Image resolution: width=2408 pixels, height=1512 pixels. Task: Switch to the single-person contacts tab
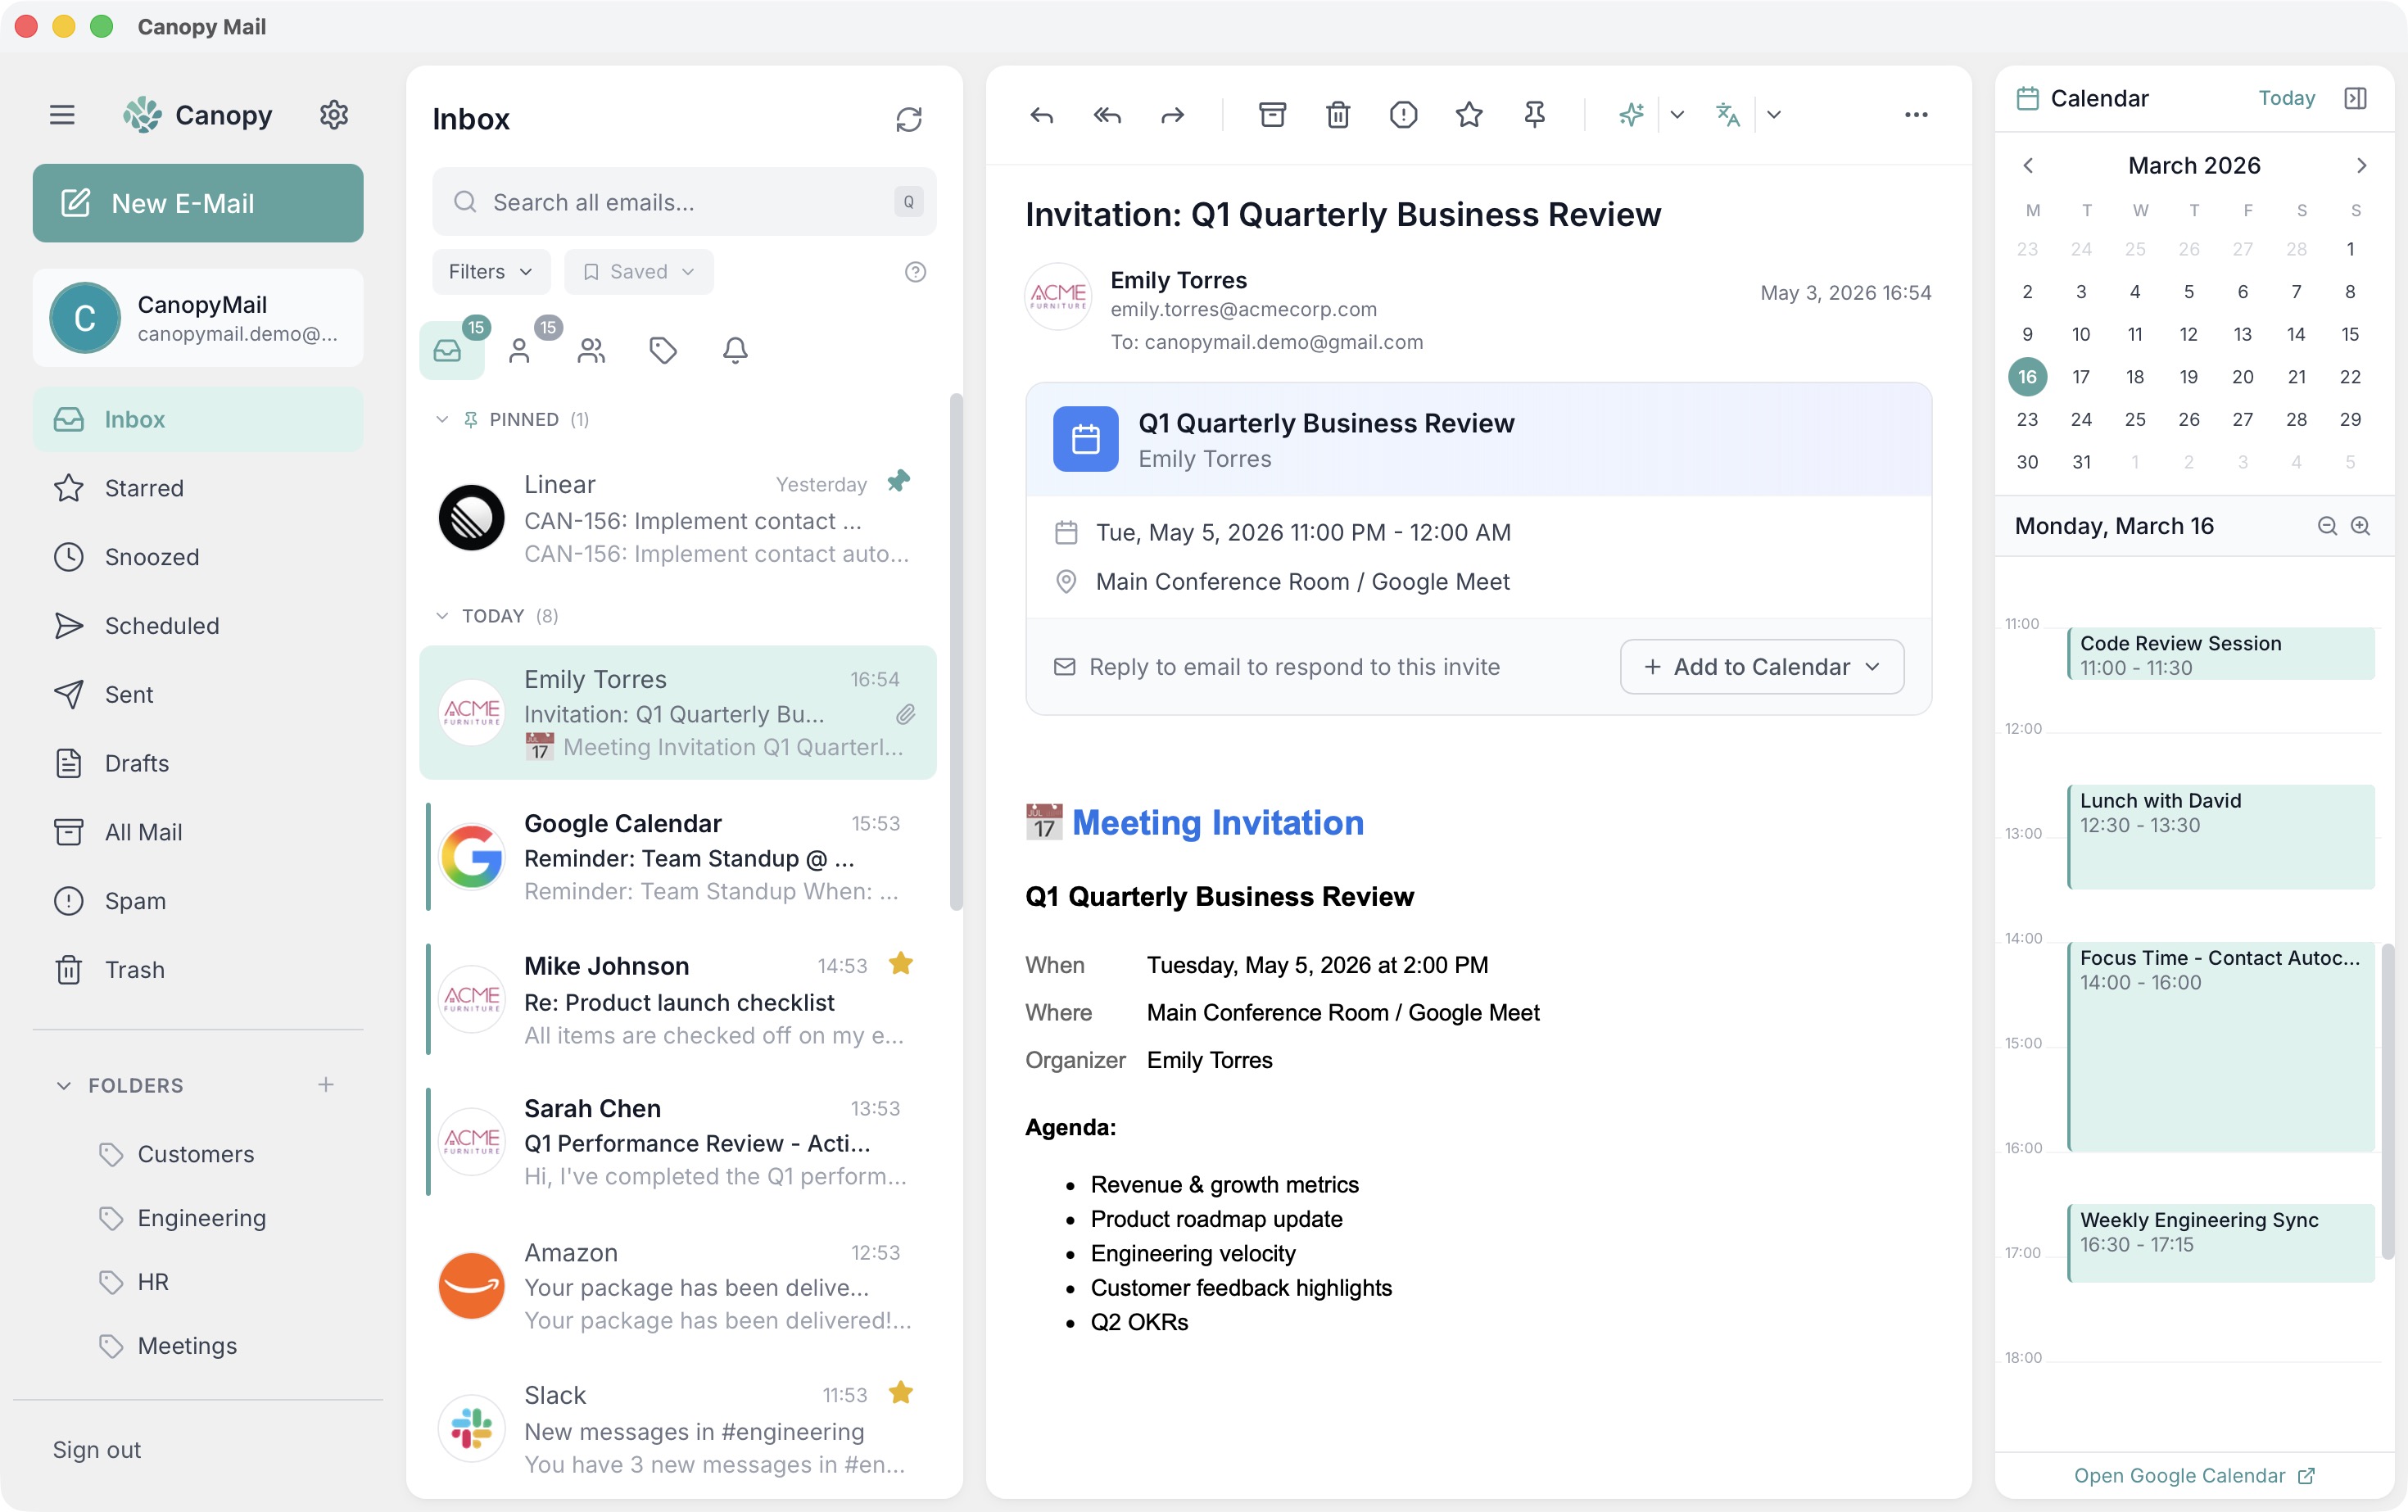pos(519,350)
